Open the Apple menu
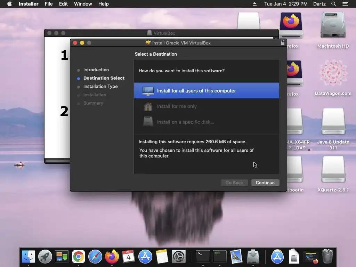 click(x=9, y=4)
